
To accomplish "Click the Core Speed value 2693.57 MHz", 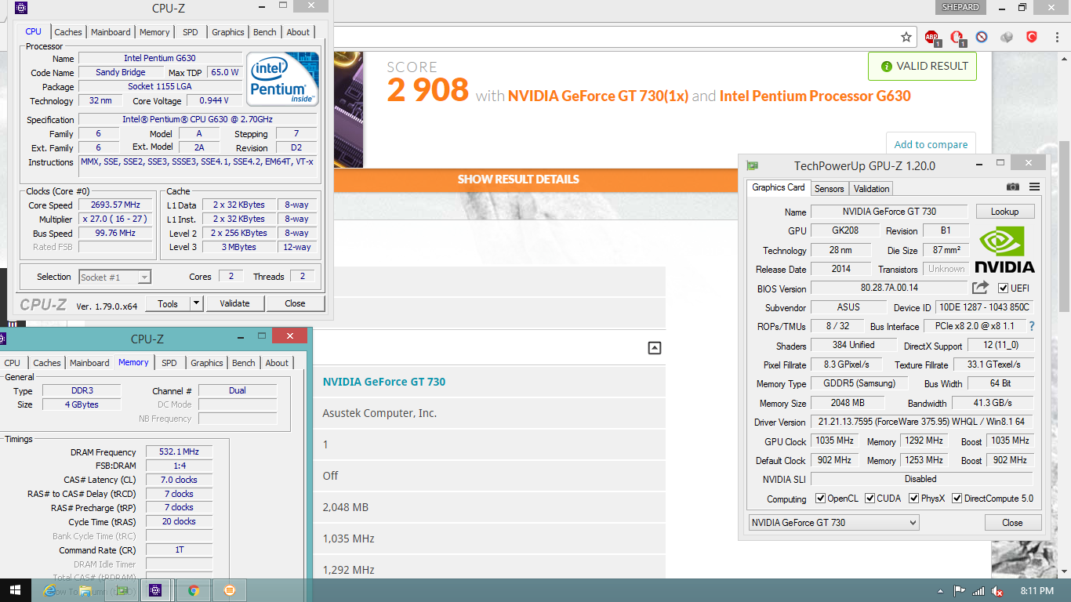I will (x=116, y=205).
